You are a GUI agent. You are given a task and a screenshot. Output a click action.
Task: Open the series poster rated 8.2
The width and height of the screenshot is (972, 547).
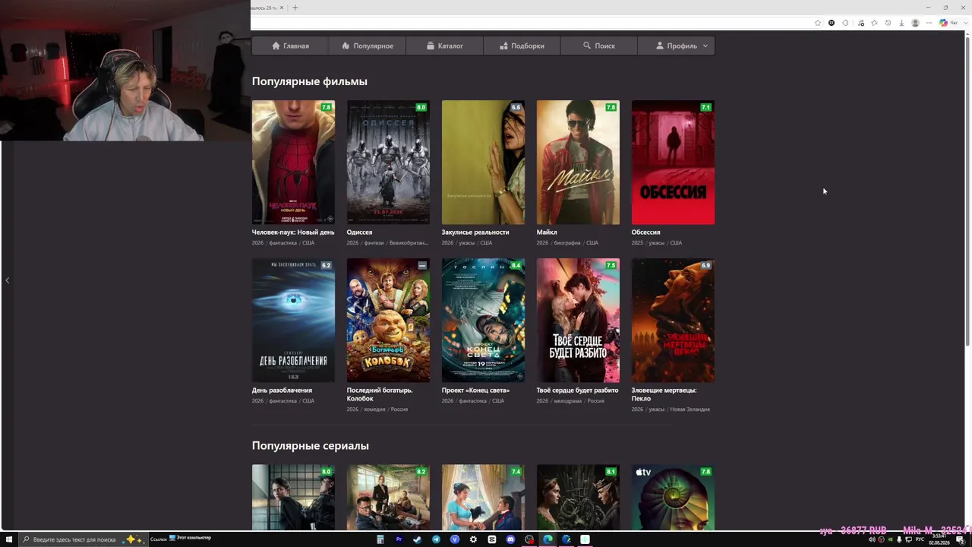tap(388, 498)
